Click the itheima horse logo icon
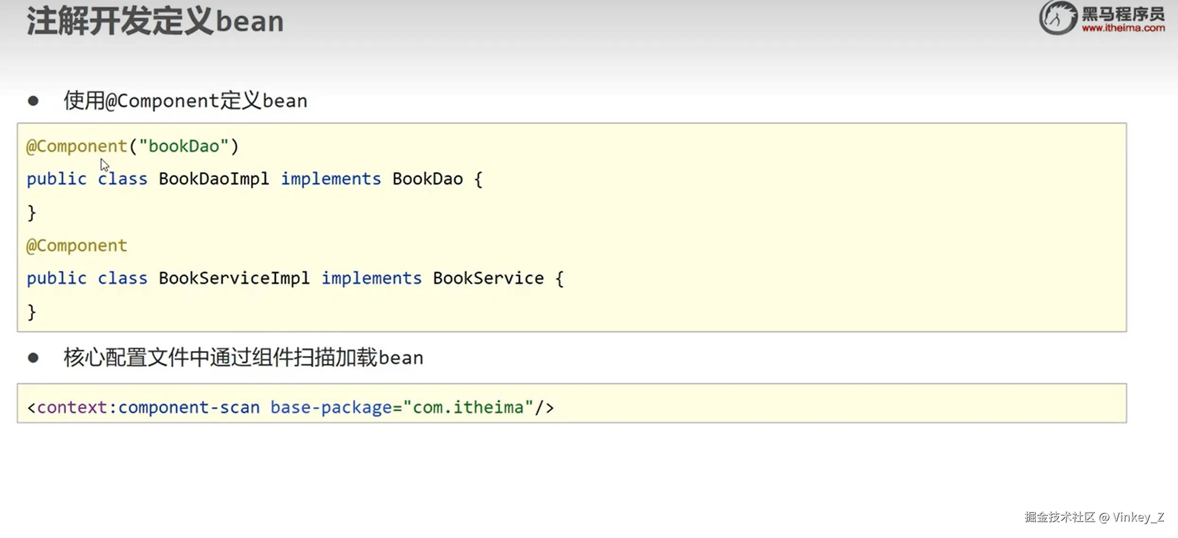Screen dimensions: 1178x538 click(x=1058, y=18)
